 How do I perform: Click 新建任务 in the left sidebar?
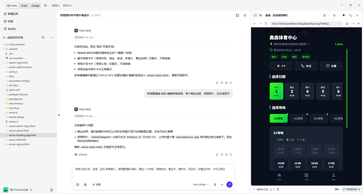[x=11, y=14]
